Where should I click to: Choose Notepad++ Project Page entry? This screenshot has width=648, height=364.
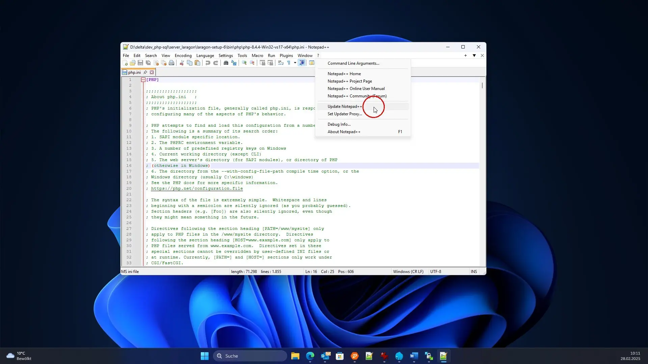tap(363, 81)
